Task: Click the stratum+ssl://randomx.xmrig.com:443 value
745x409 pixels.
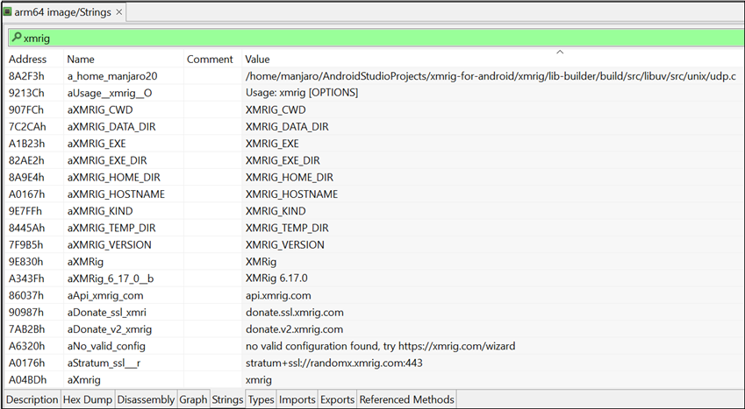Action: (x=334, y=363)
